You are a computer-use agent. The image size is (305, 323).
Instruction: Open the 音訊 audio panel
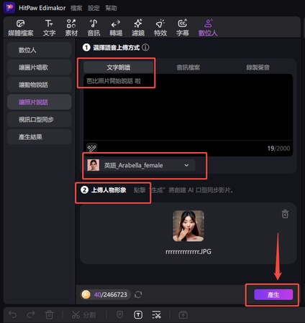click(94, 28)
